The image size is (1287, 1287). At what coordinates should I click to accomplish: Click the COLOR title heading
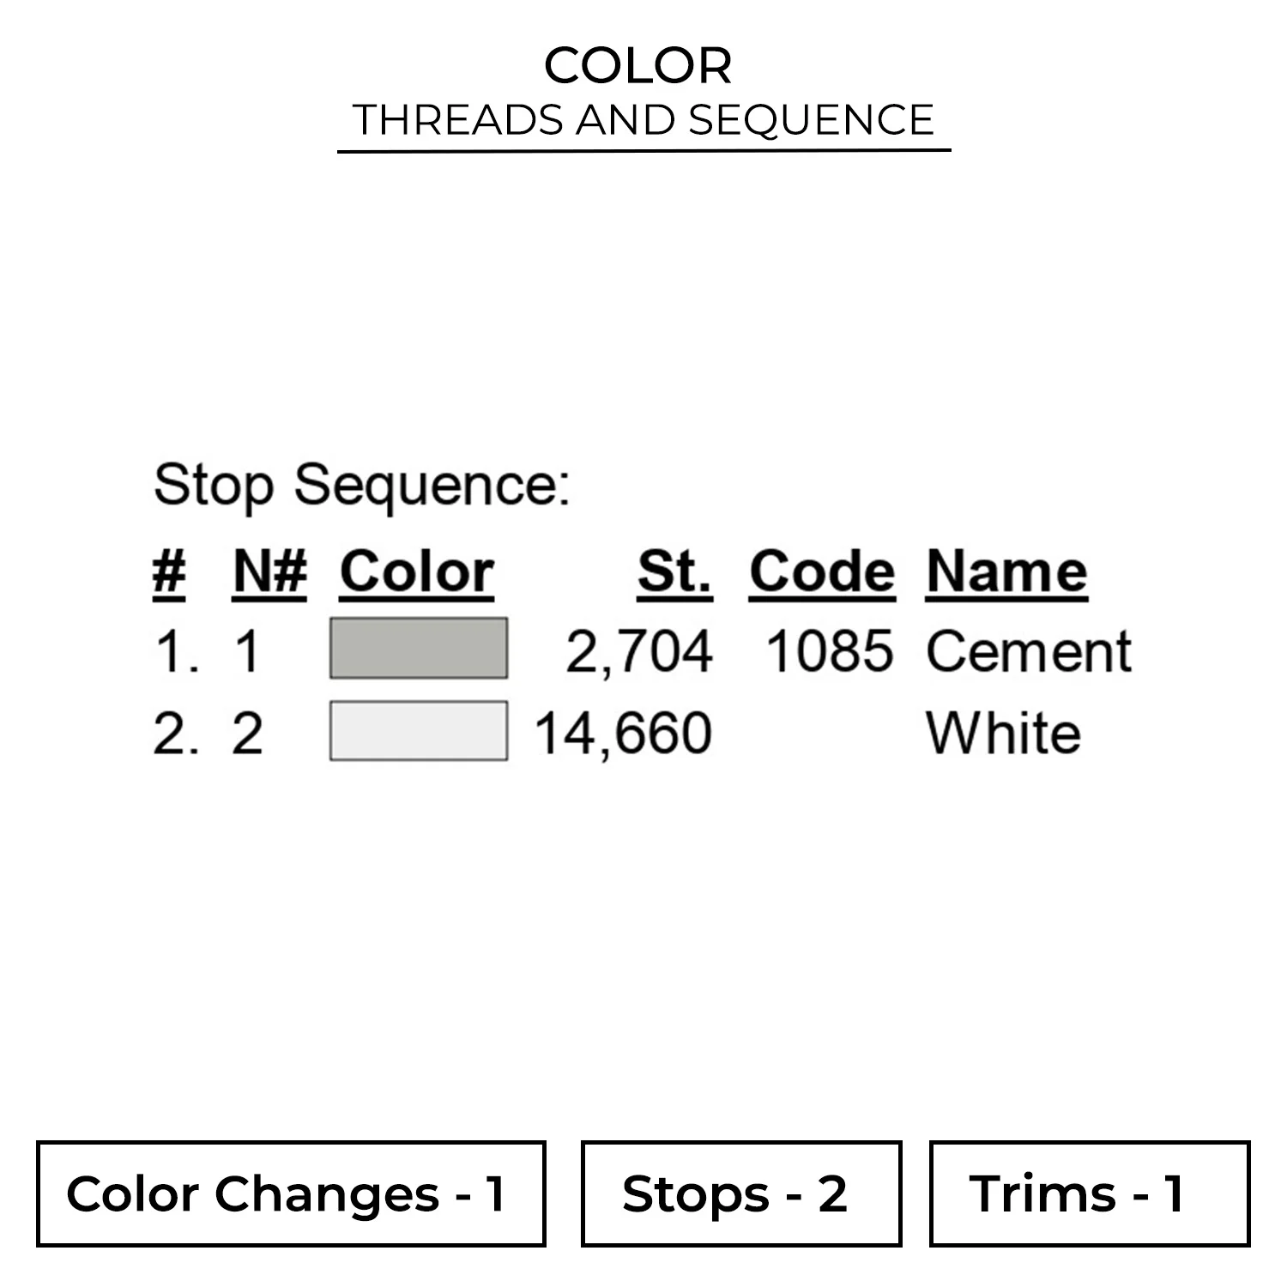pos(638,65)
